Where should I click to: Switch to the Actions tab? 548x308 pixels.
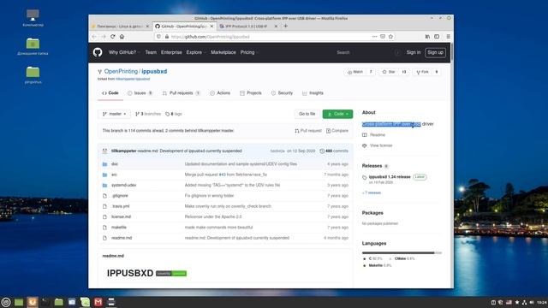tap(220, 93)
